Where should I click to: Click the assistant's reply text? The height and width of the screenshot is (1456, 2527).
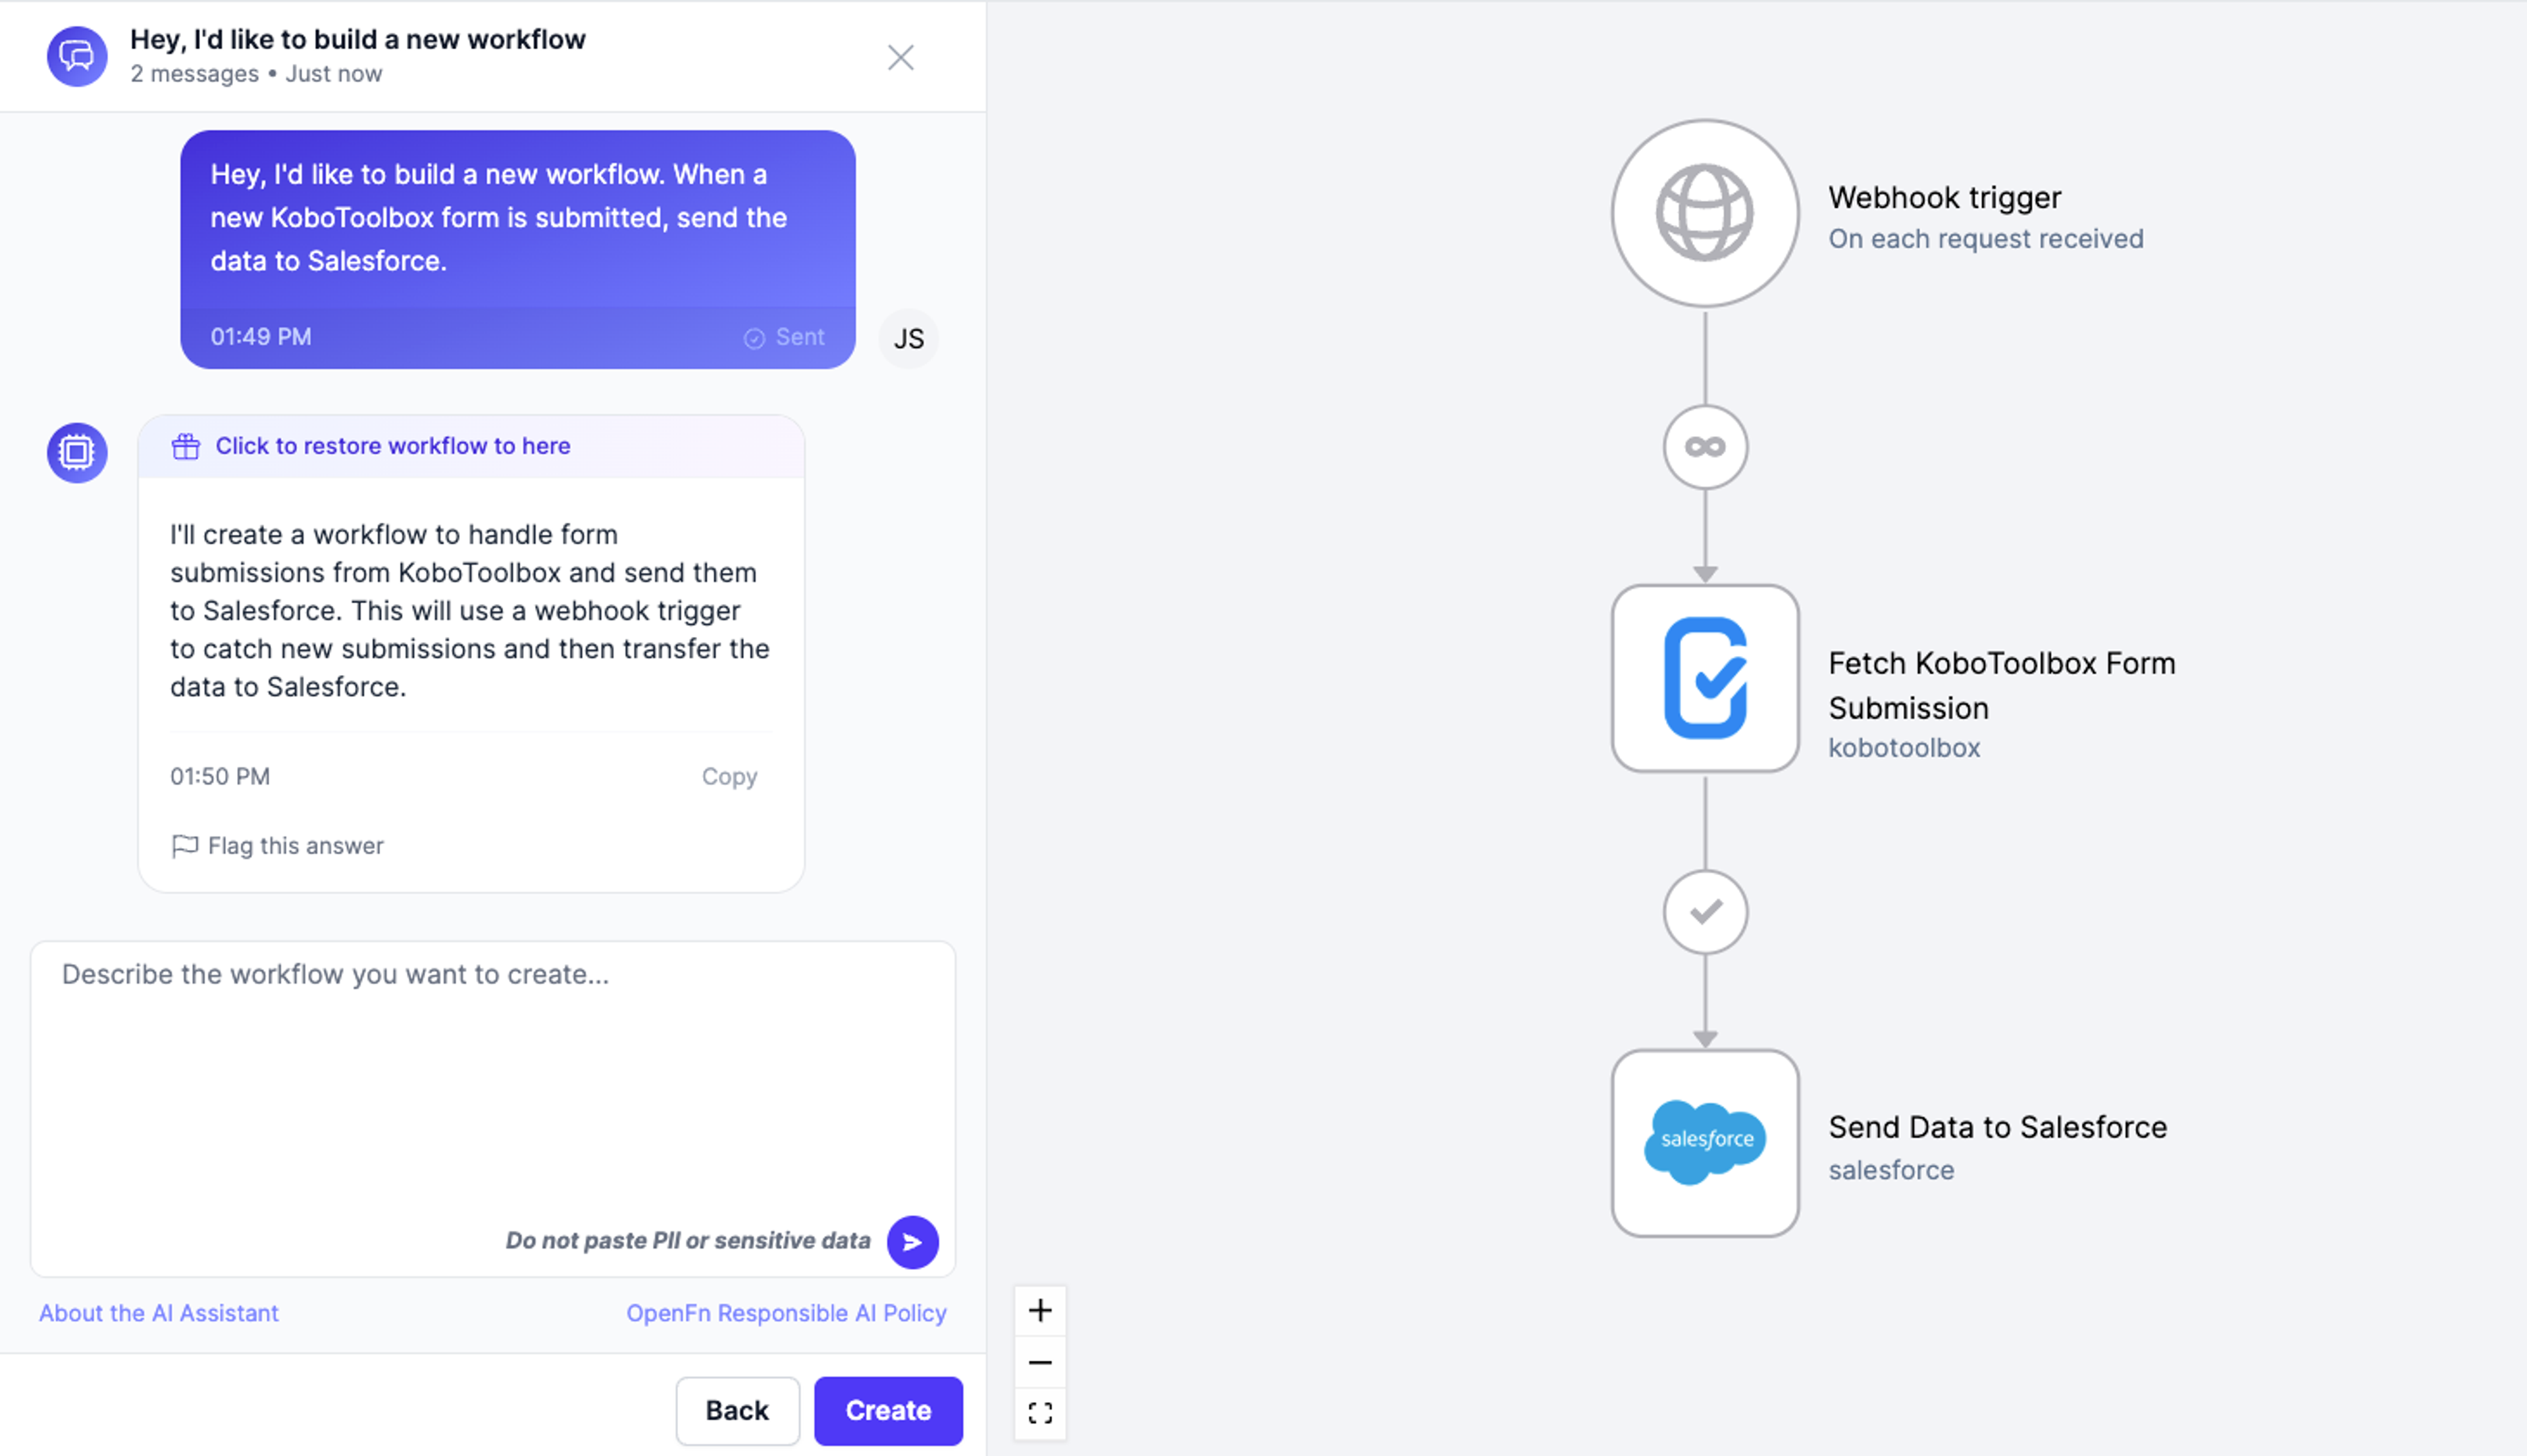tap(470, 610)
